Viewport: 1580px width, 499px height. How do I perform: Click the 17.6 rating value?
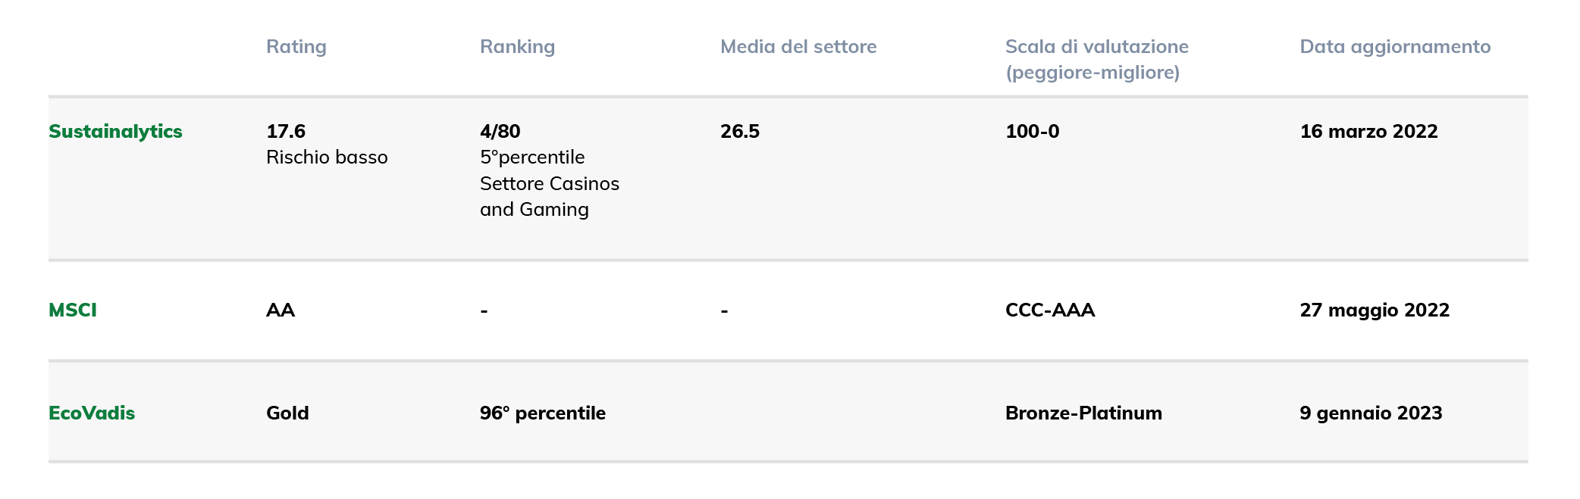(x=286, y=132)
